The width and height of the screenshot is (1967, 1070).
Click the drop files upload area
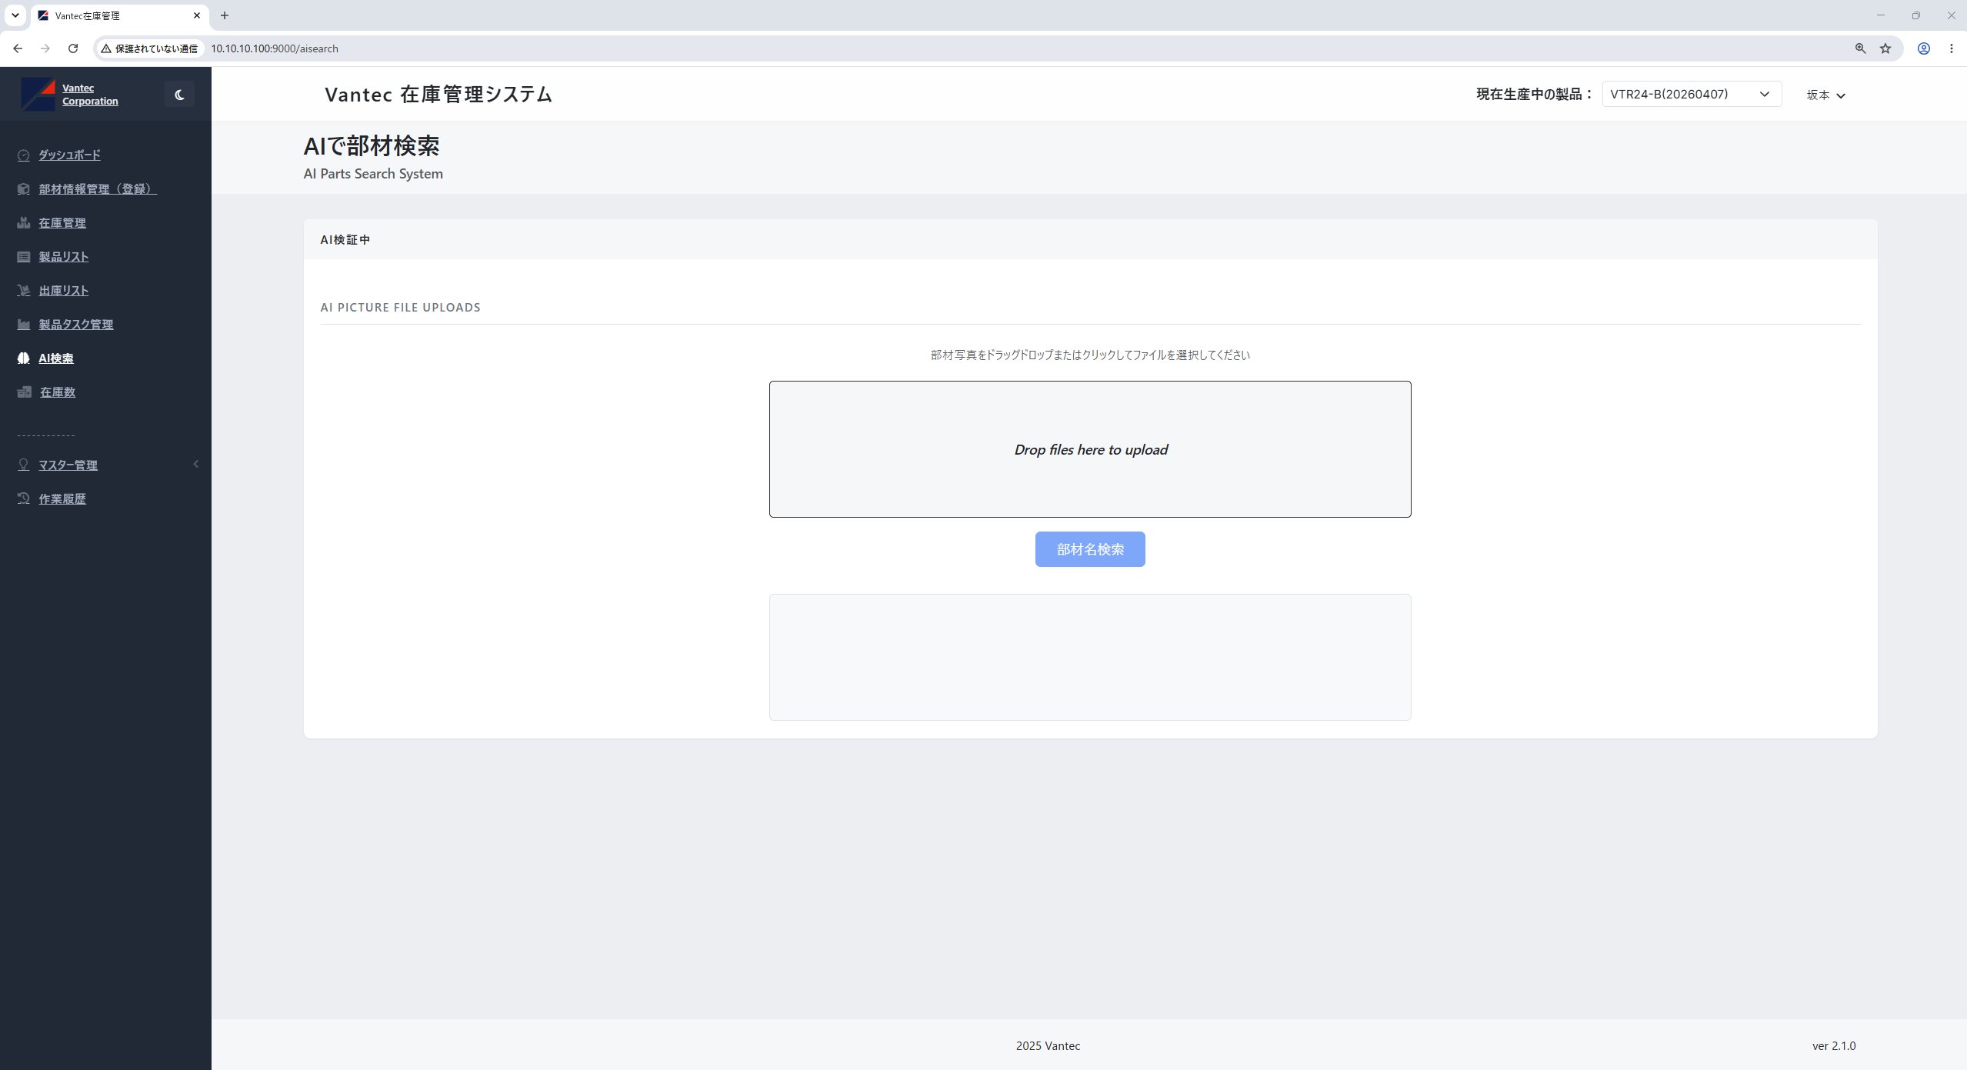1090,449
